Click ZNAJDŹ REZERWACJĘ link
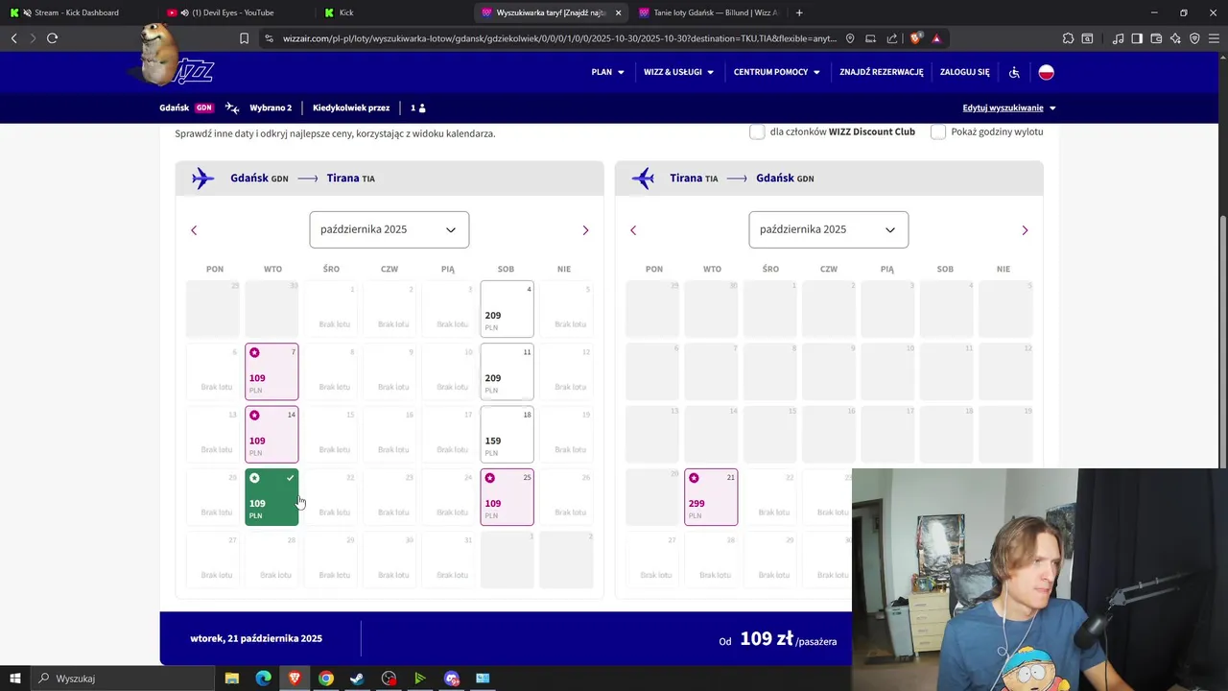Viewport: 1228px width, 691px height. click(x=881, y=72)
